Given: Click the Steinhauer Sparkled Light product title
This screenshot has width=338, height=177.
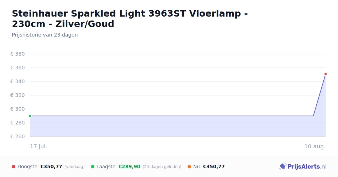Looking at the screenshot, I should coord(130,19).
